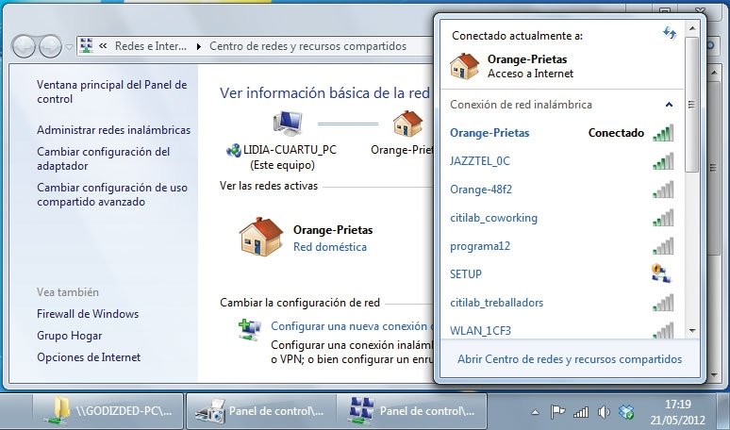Viewport: 730px width, 430px height.
Task: Click Centro de redes y recursos compartidos breadcrumb
Action: [307, 46]
